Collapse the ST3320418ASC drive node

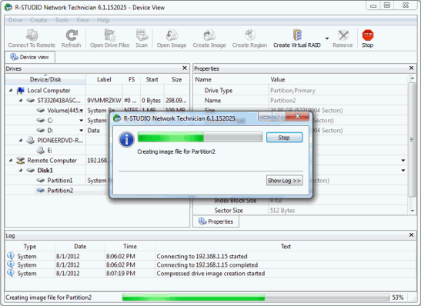(21, 100)
